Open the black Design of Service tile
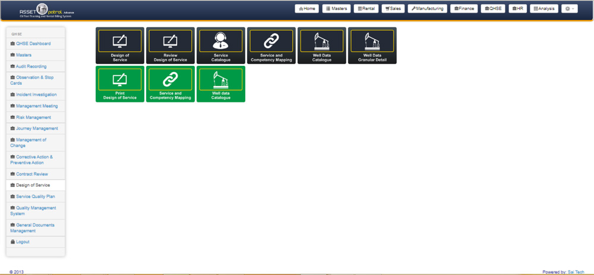Image resolution: width=594 pixels, height=275 pixels. tap(119, 45)
